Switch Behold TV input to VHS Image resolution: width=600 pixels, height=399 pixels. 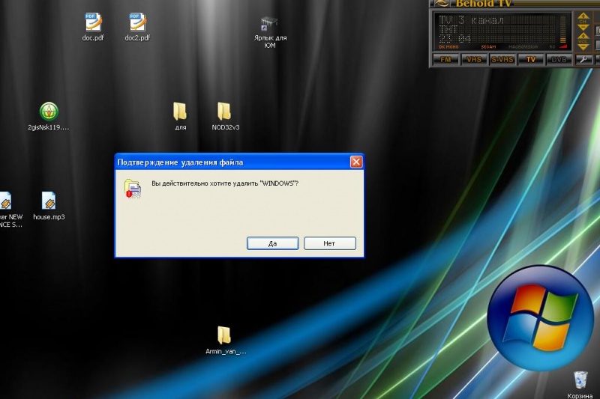click(474, 60)
